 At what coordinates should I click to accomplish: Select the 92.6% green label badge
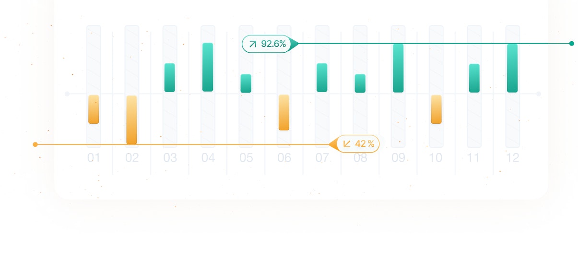(267, 44)
